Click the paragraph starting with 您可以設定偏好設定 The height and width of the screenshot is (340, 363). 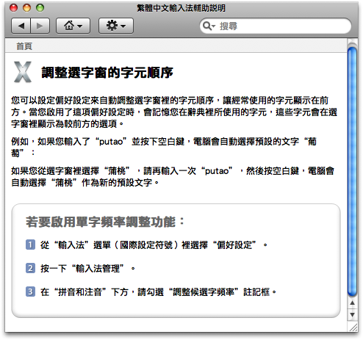point(174,112)
